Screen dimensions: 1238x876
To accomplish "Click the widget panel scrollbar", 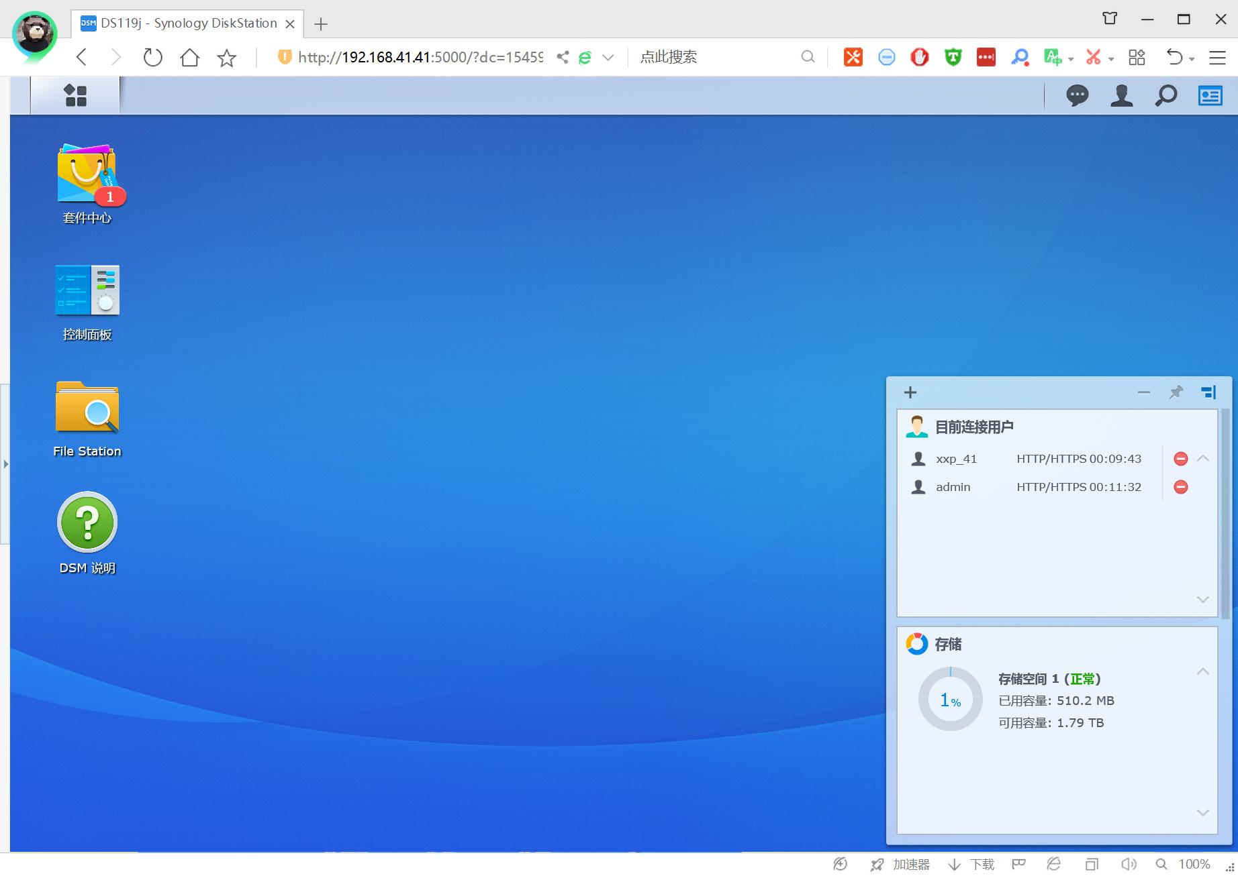I will 1225,513.
